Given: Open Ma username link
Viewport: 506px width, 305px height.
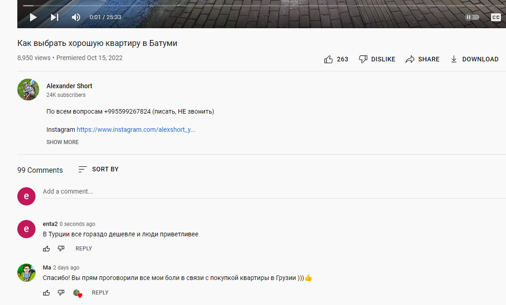Looking at the screenshot, I should tap(47, 267).
